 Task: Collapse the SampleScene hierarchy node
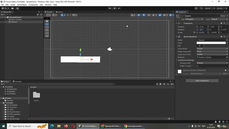6,17
